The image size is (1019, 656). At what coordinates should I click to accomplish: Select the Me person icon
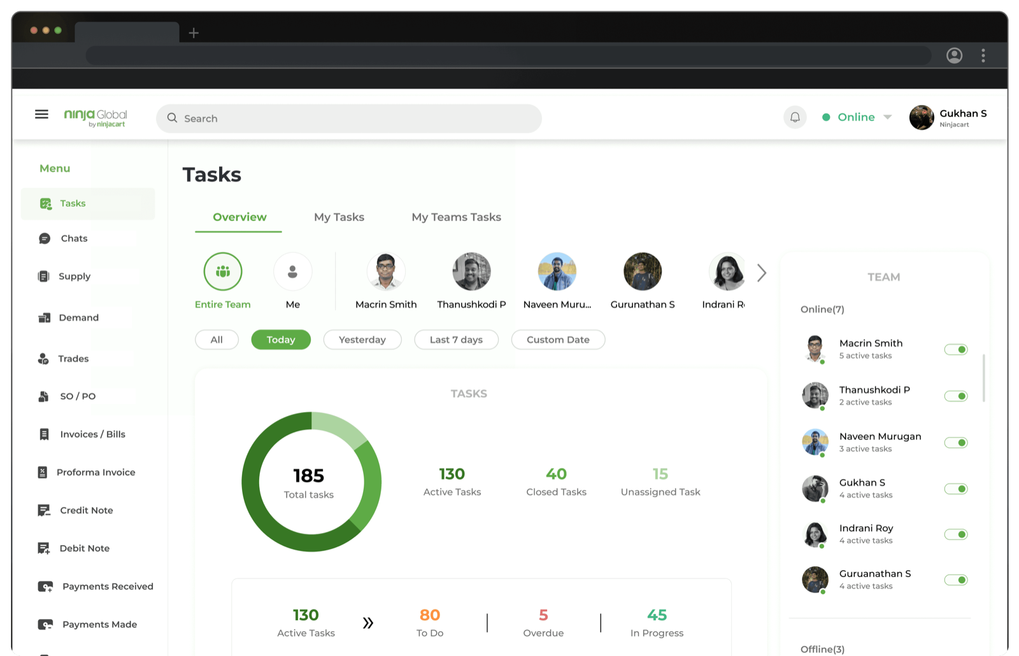pos(293,272)
